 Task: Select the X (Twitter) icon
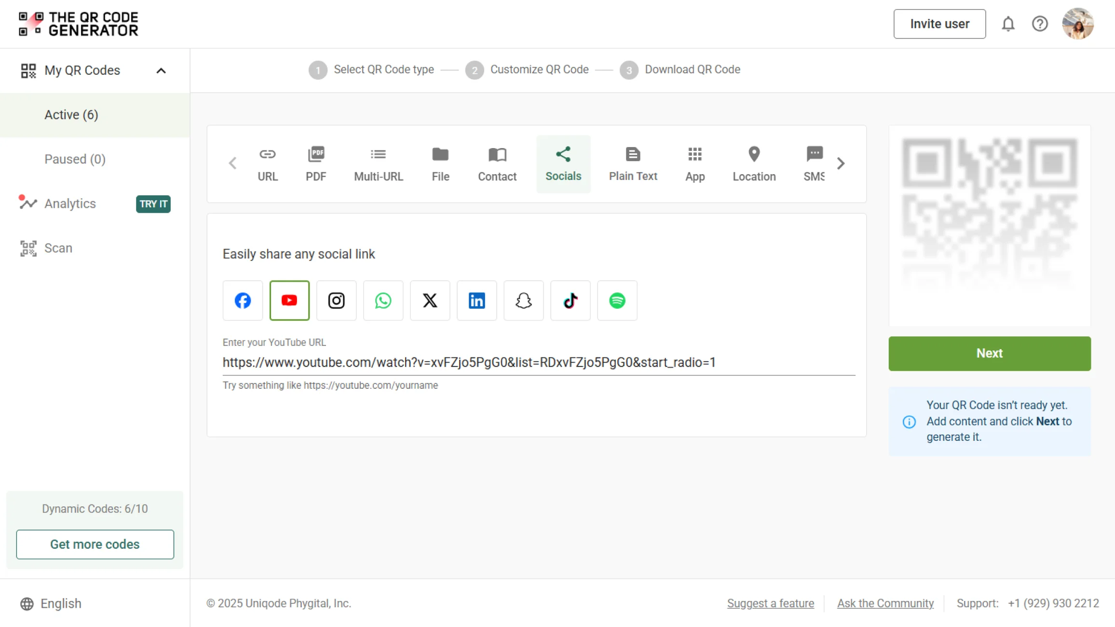(x=430, y=300)
